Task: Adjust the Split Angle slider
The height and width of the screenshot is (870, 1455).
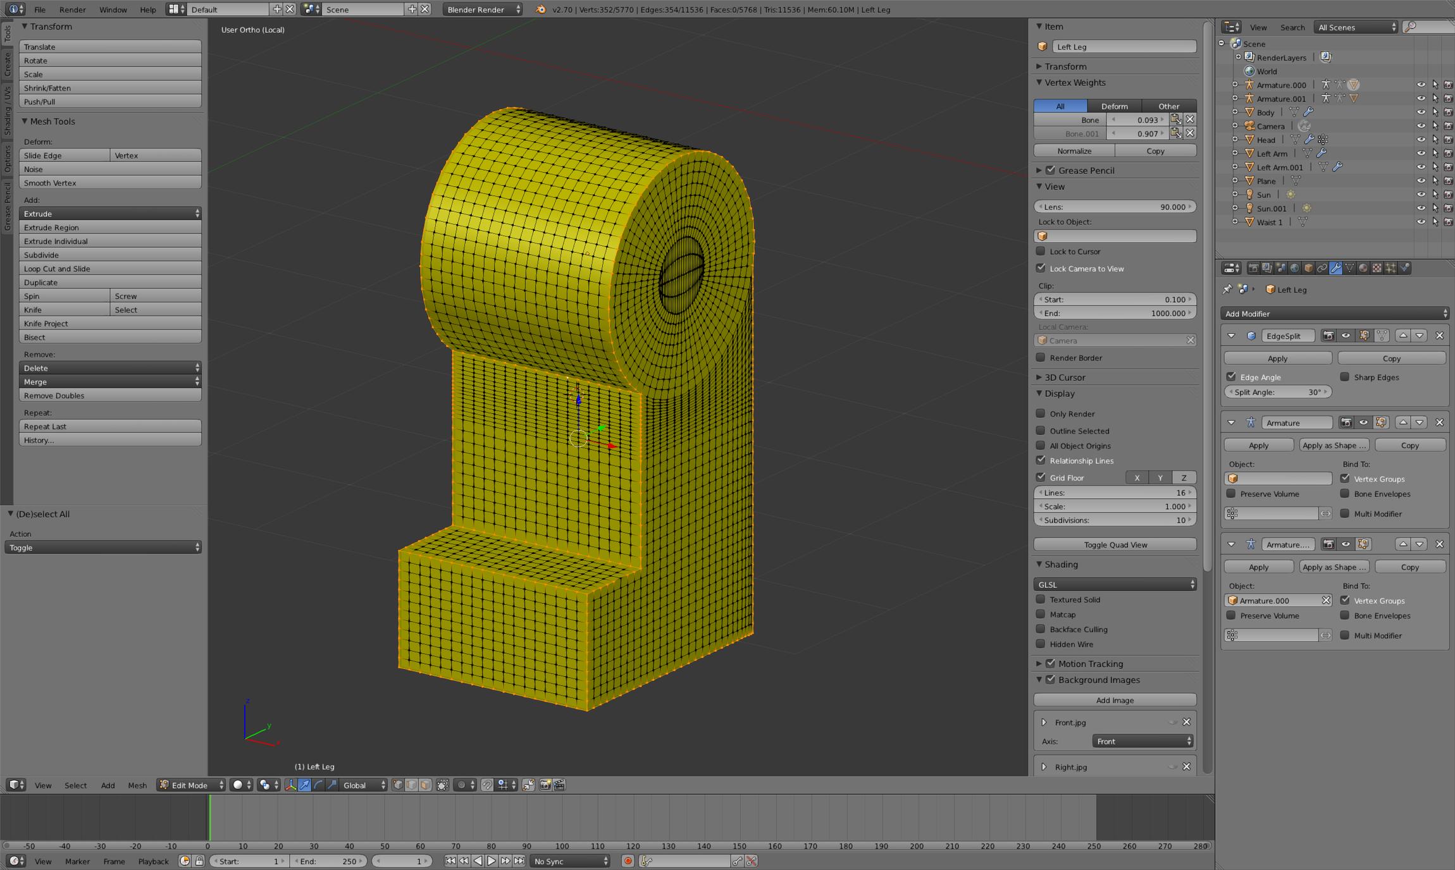Action: 1278,392
